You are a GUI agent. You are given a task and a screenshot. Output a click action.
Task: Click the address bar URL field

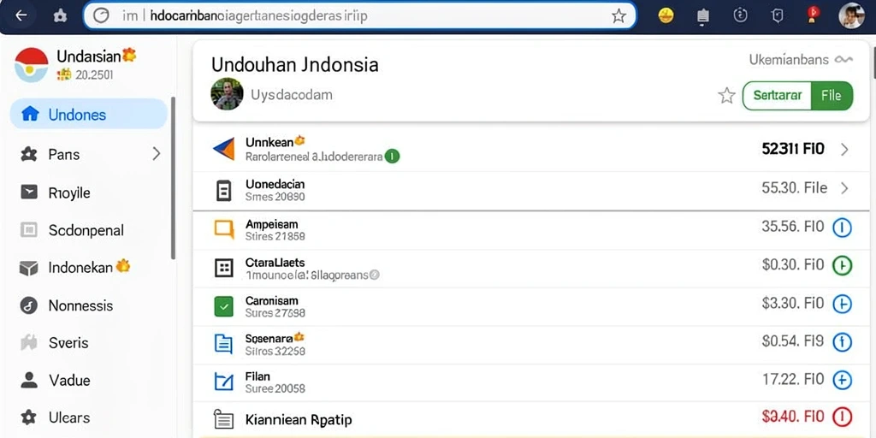tap(360, 15)
